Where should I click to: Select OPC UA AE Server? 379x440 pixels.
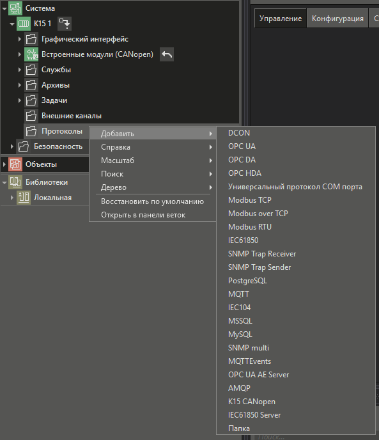tap(296, 375)
